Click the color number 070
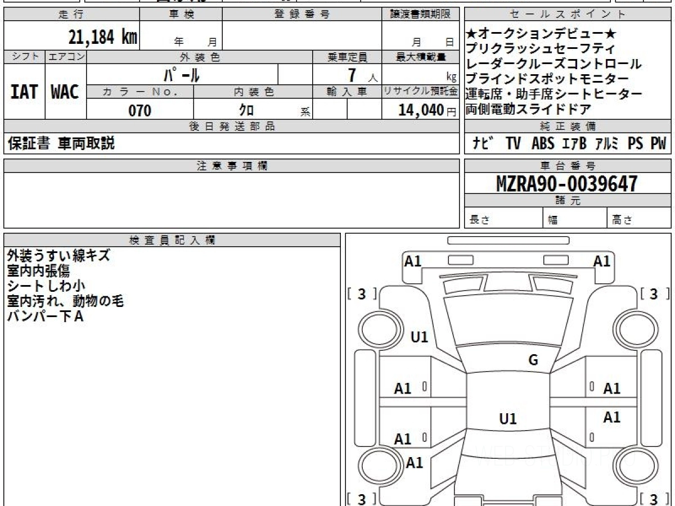This screenshot has width=675, height=506. tap(140, 110)
